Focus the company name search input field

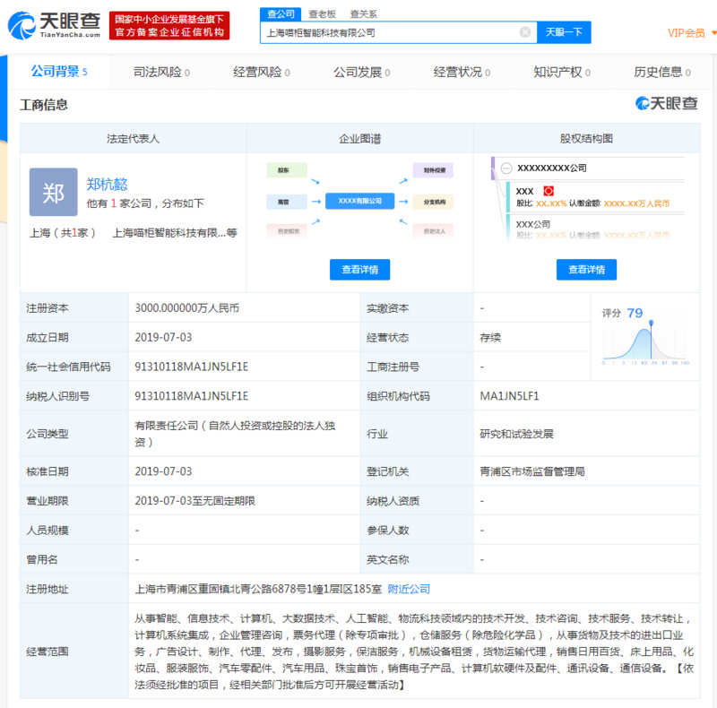(x=390, y=32)
